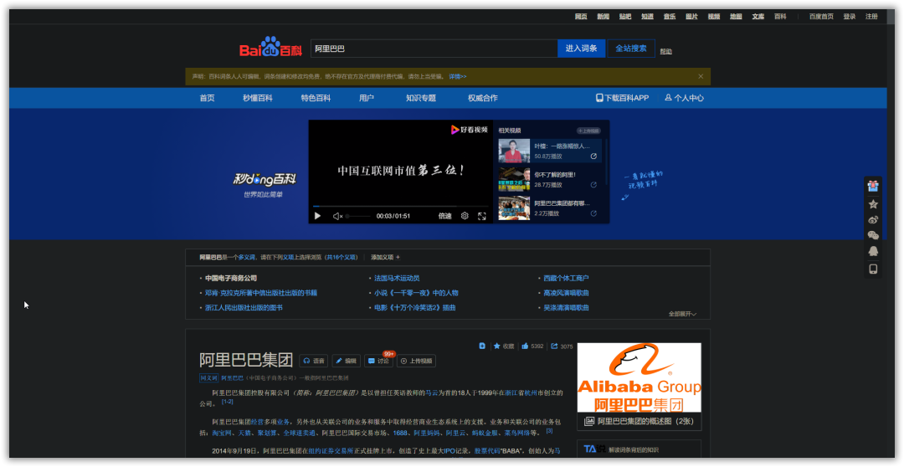Click share icon on 50.8万播放 video
The width and height of the screenshot is (904, 467).
click(593, 157)
